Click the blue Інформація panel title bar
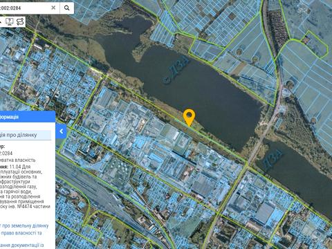This screenshot has width=332, height=249. pyautogui.click(x=28, y=117)
